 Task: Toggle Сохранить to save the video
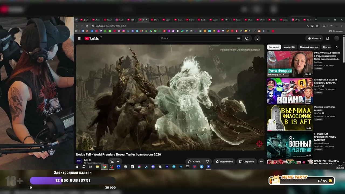(x=247, y=161)
